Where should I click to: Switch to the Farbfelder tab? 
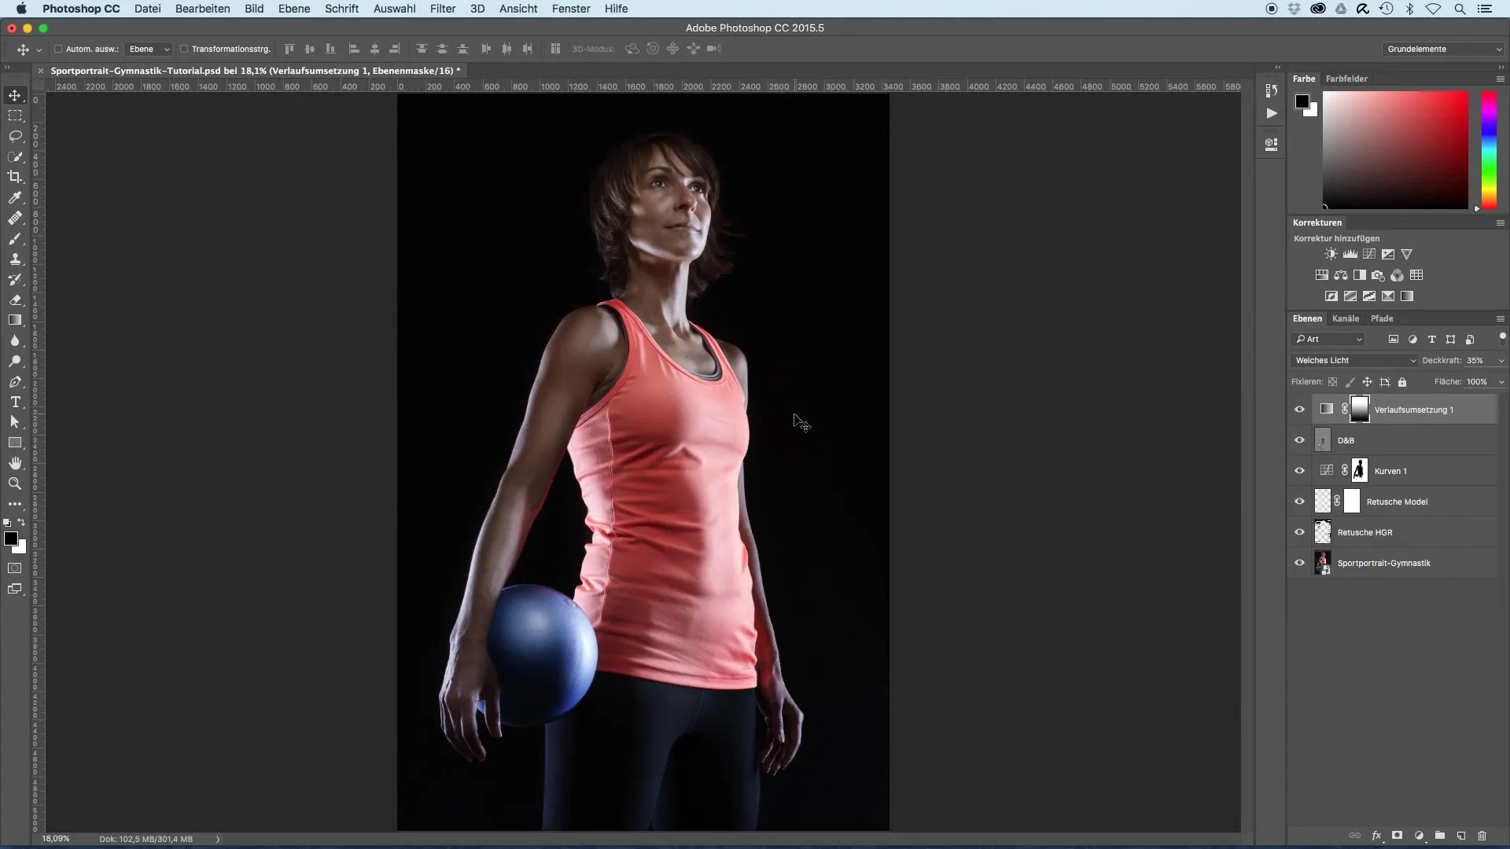click(1346, 79)
